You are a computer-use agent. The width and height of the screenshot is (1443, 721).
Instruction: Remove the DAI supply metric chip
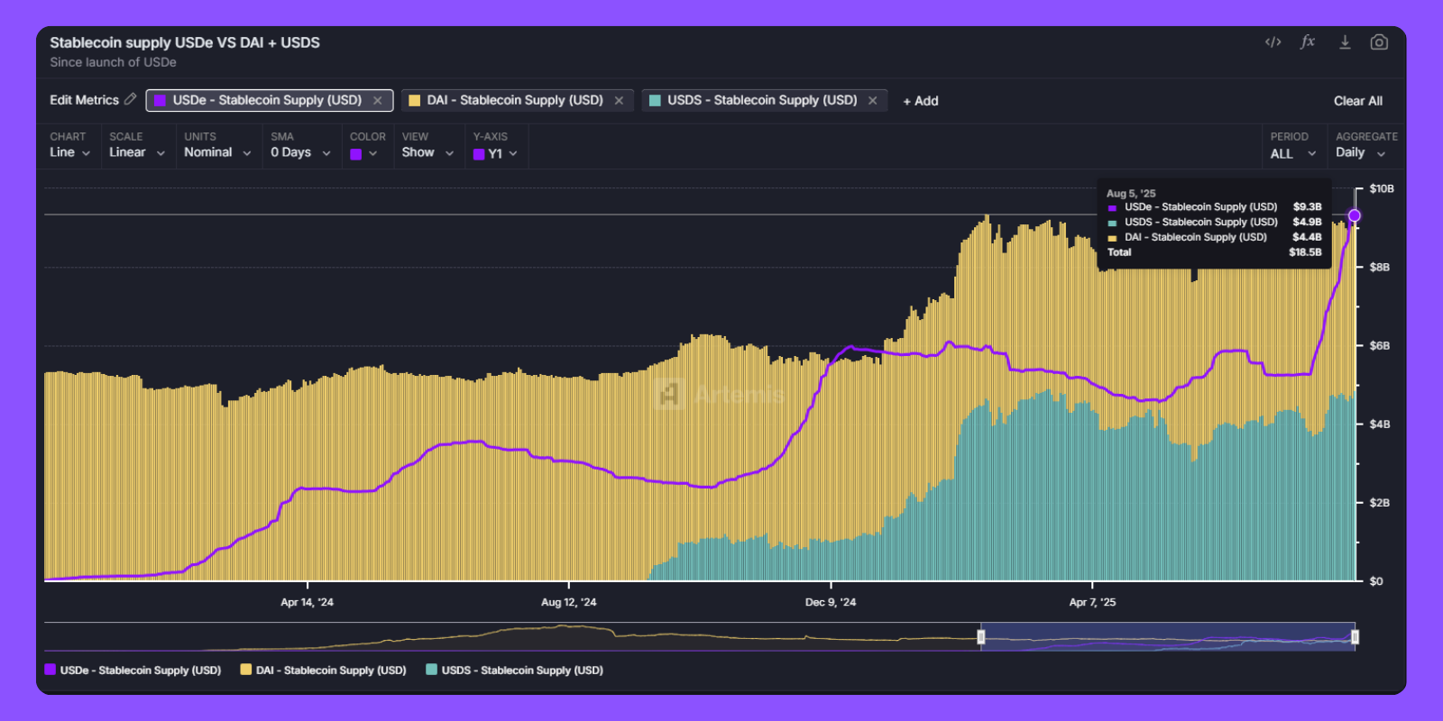pyautogui.click(x=619, y=101)
